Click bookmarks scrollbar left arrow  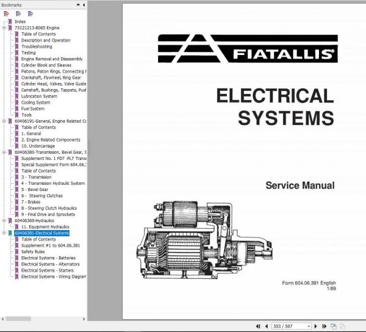3,319
